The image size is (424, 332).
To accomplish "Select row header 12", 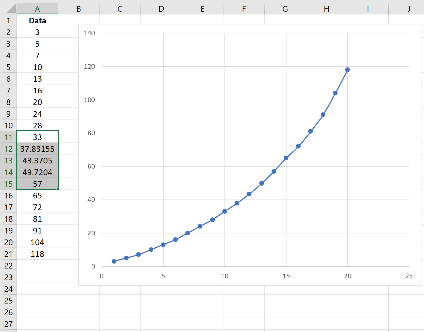I will [x=8, y=149].
